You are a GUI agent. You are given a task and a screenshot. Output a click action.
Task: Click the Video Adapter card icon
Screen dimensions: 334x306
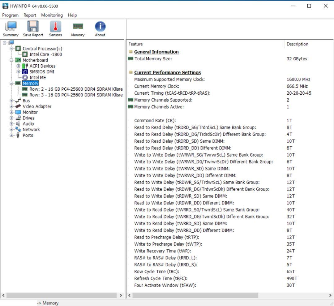point(18,106)
